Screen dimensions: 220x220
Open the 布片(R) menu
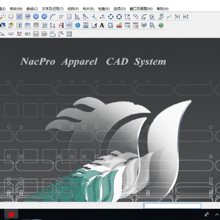pyautogui.click(x=88, y=9)
